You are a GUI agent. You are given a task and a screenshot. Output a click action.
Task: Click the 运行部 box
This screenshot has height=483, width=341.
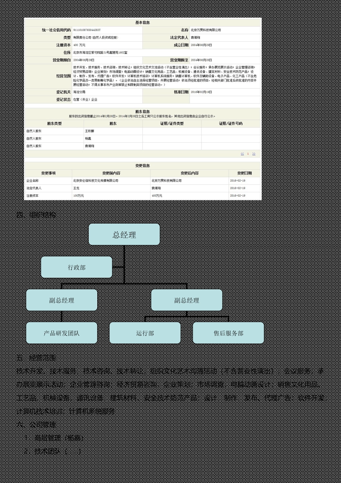point(145,333)
